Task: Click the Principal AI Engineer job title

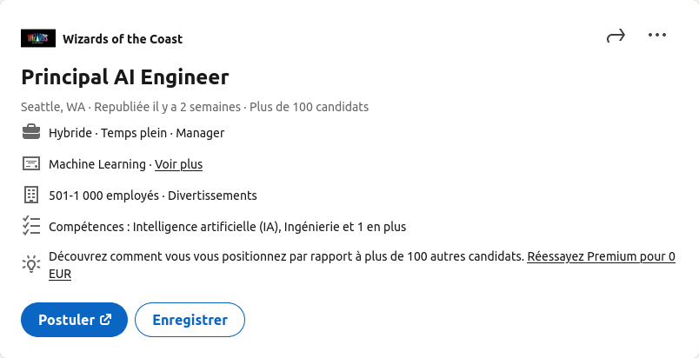Action: click(124, 77)
